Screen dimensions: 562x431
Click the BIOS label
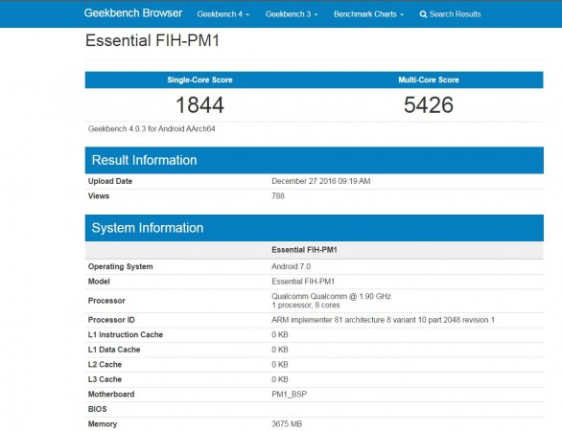97,409
